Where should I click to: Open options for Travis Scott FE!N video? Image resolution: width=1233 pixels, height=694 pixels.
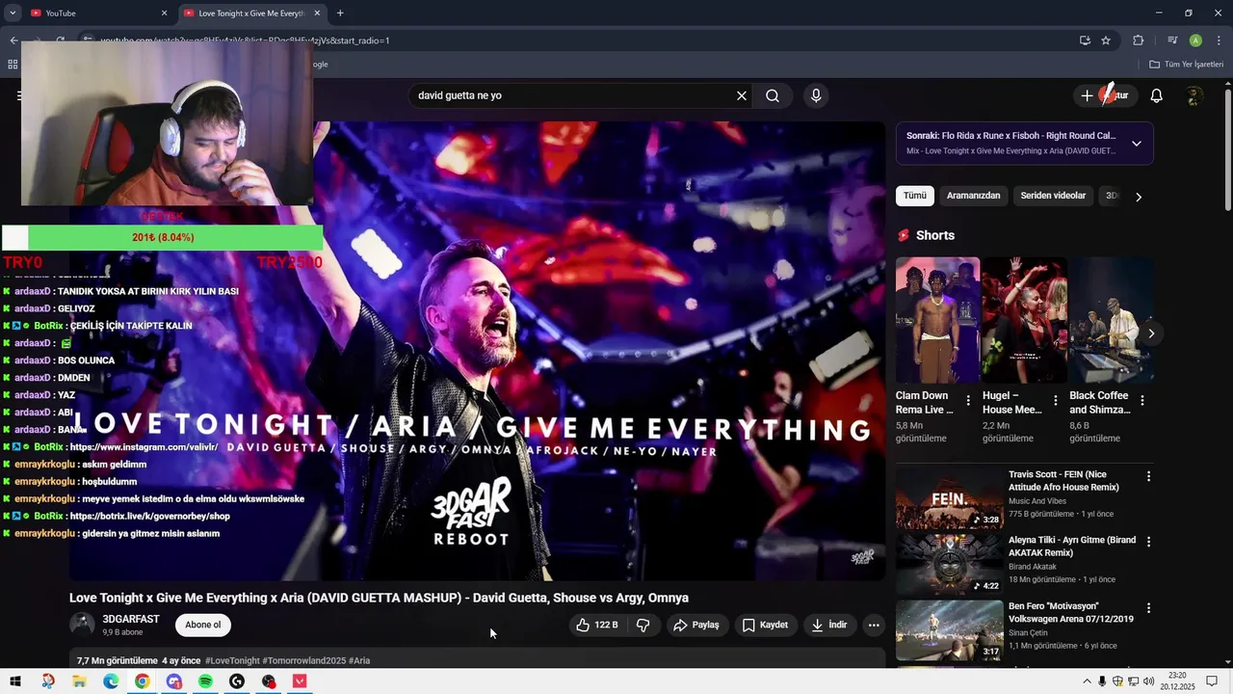pos(1148,476)
